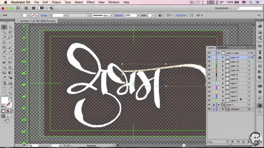The image size is (264, 148).
Task: Select the Pen tool
Action: point(4,37)
